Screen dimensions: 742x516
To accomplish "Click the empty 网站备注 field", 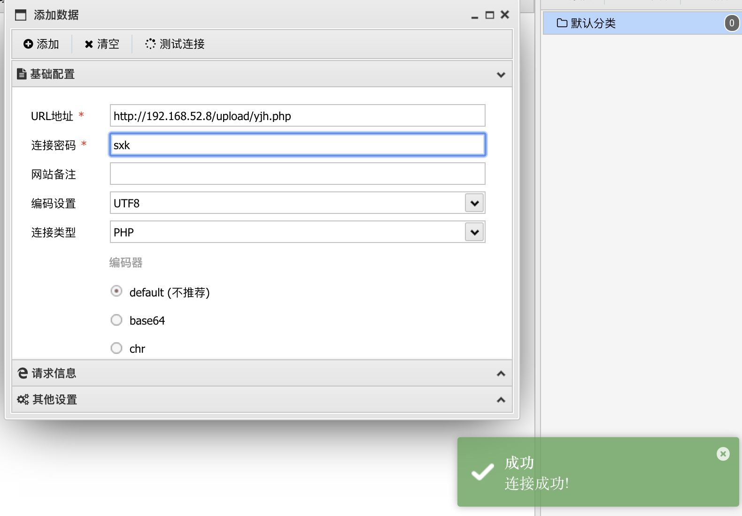I will [x=297, y=174].
